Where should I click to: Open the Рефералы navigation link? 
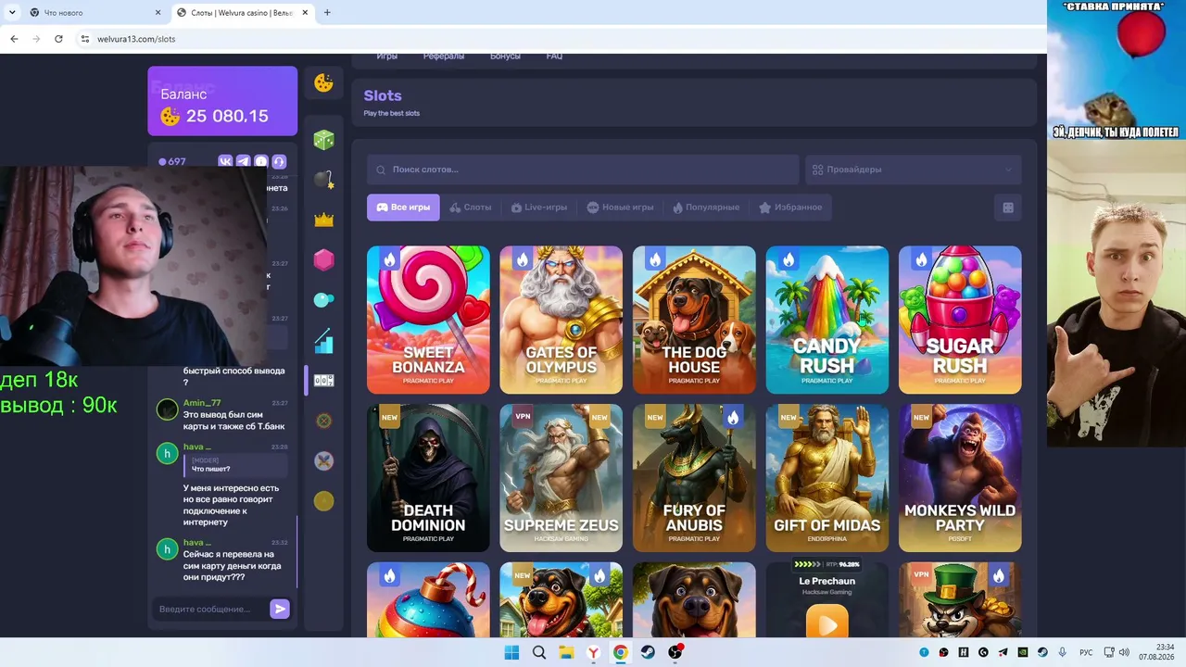pyautogui.click(x=444, y=57)
